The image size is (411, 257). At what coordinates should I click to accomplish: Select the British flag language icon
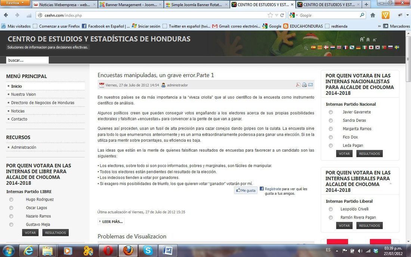coord(339,47)
